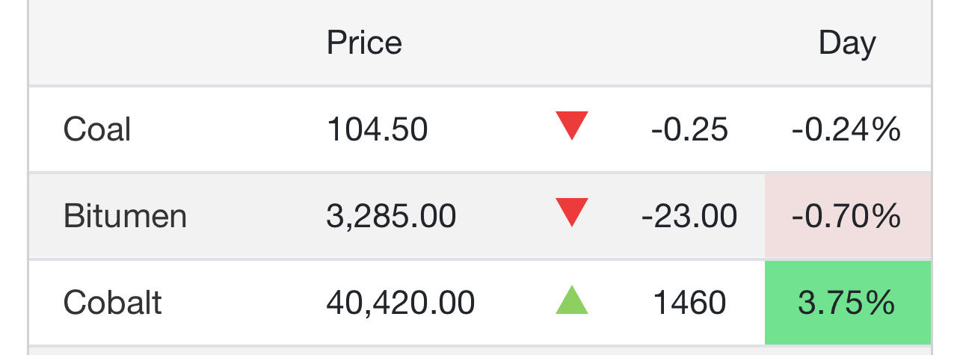This screenshot has width=960, height=355.
Task: Open the Bitumen commodity link
Action: (x=125, y=216)
